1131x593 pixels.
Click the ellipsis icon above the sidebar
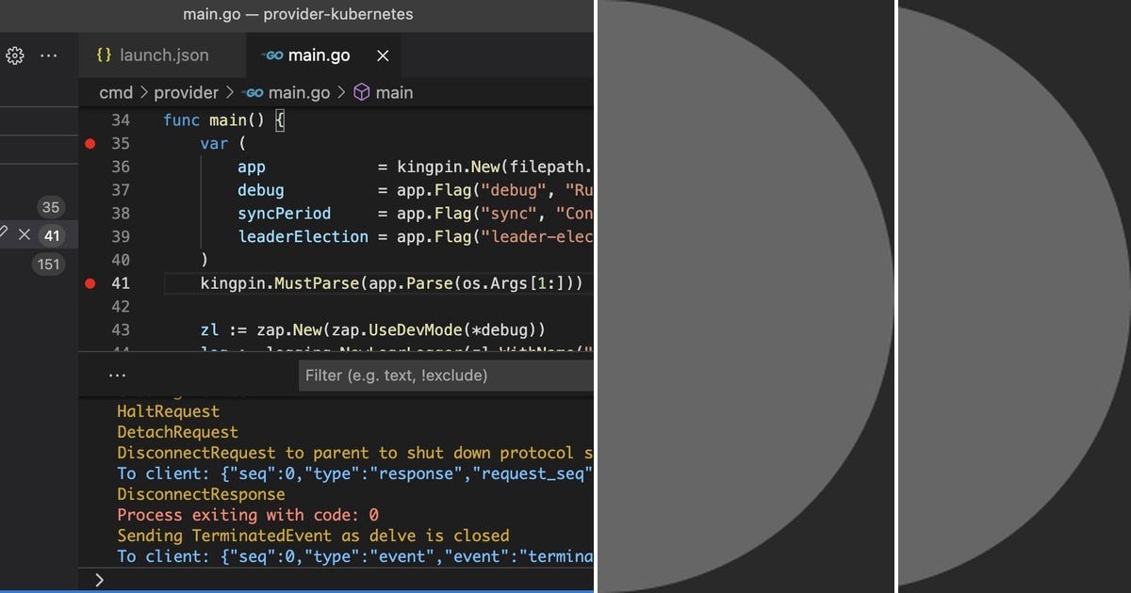click(x=49, y=56)
